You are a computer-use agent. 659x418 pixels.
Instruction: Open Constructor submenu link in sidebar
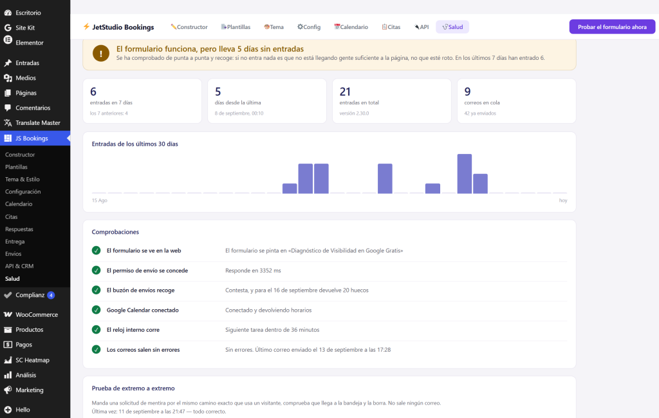(x=20, y=155)
